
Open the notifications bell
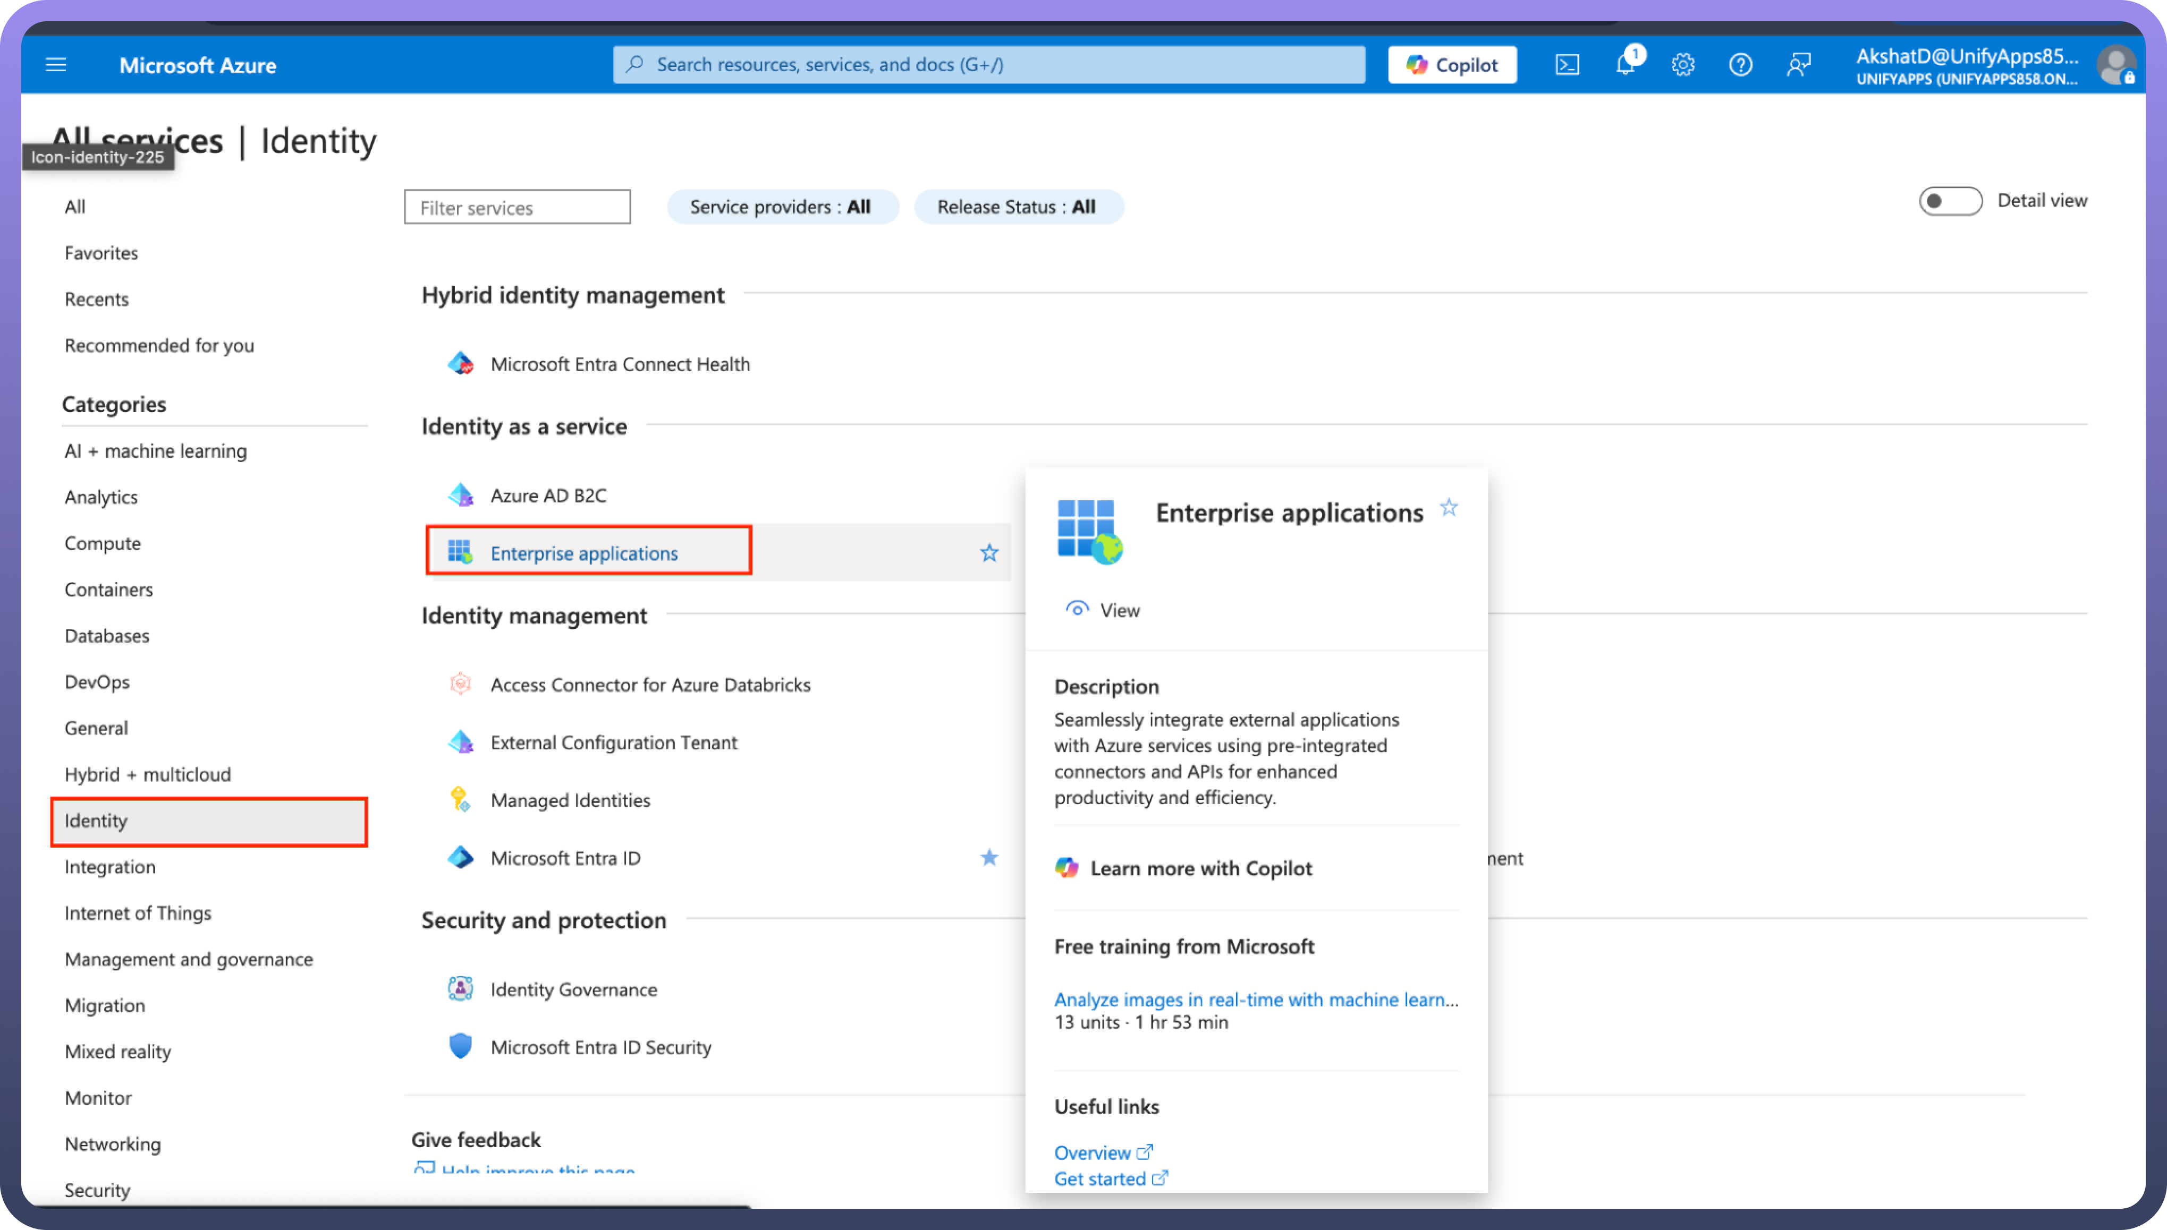point(1625,65)
